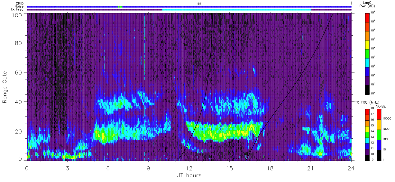Click the Noise label above the plot
This screenshot has width=395, height=182.
(19, 6)
